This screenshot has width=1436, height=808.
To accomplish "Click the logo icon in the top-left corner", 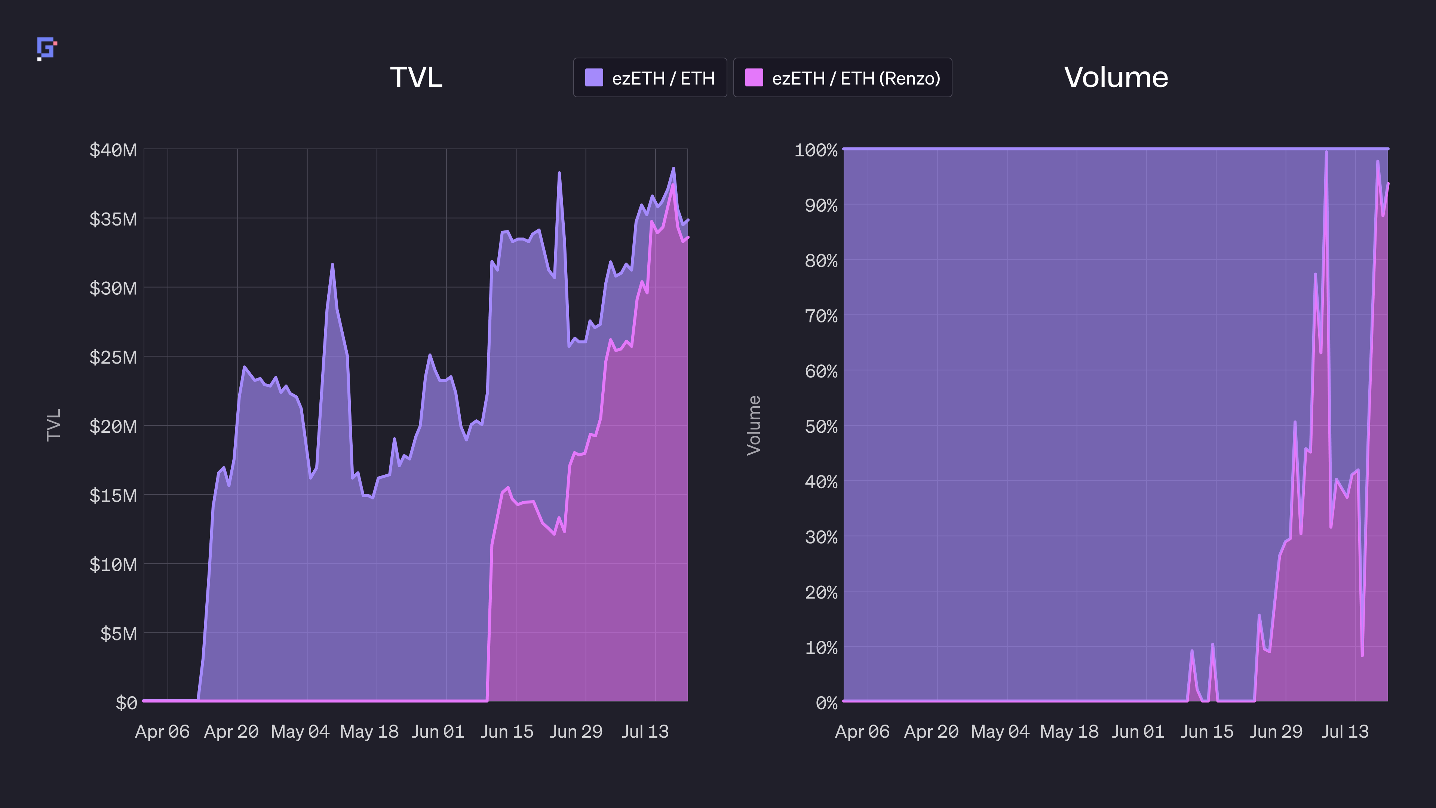I will [x=47, y=49].
